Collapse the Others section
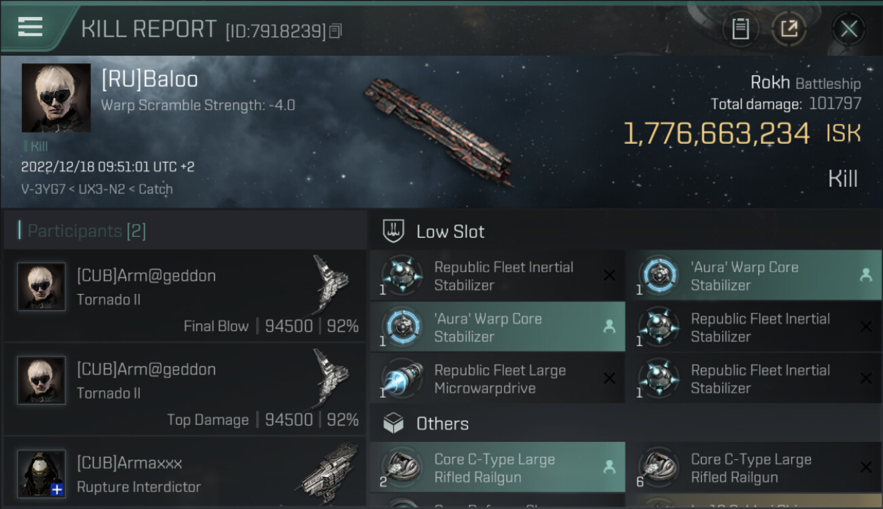The width and height of the screenshot is (883, 509). (442, 423)
